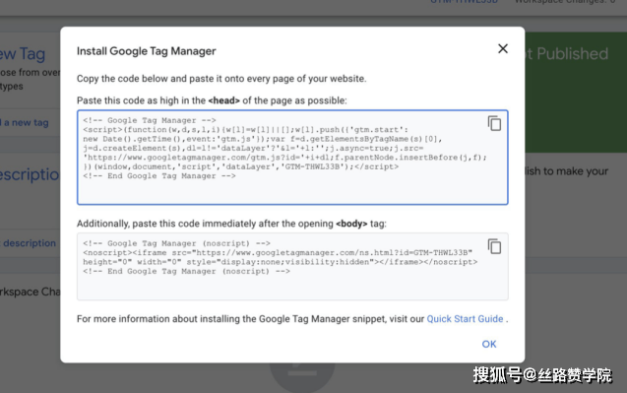Open the description link in background page
Viewport: 627px width, 393px height.
[x=29, y=243]
